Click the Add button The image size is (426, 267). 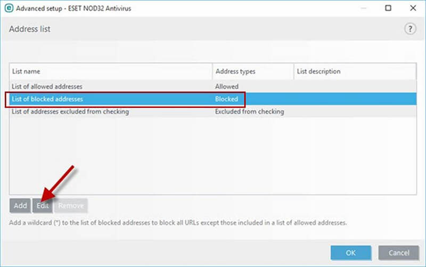click(20, 206)
